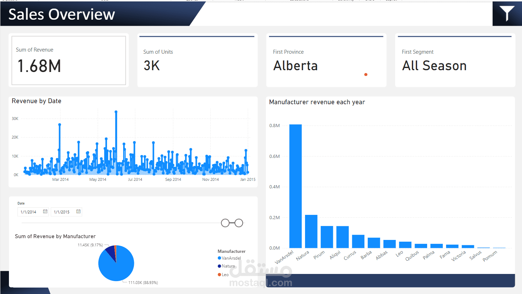The image size is (522, 294).
Task: Select VanArsdel legend color dot
Action: click(219, 258)
